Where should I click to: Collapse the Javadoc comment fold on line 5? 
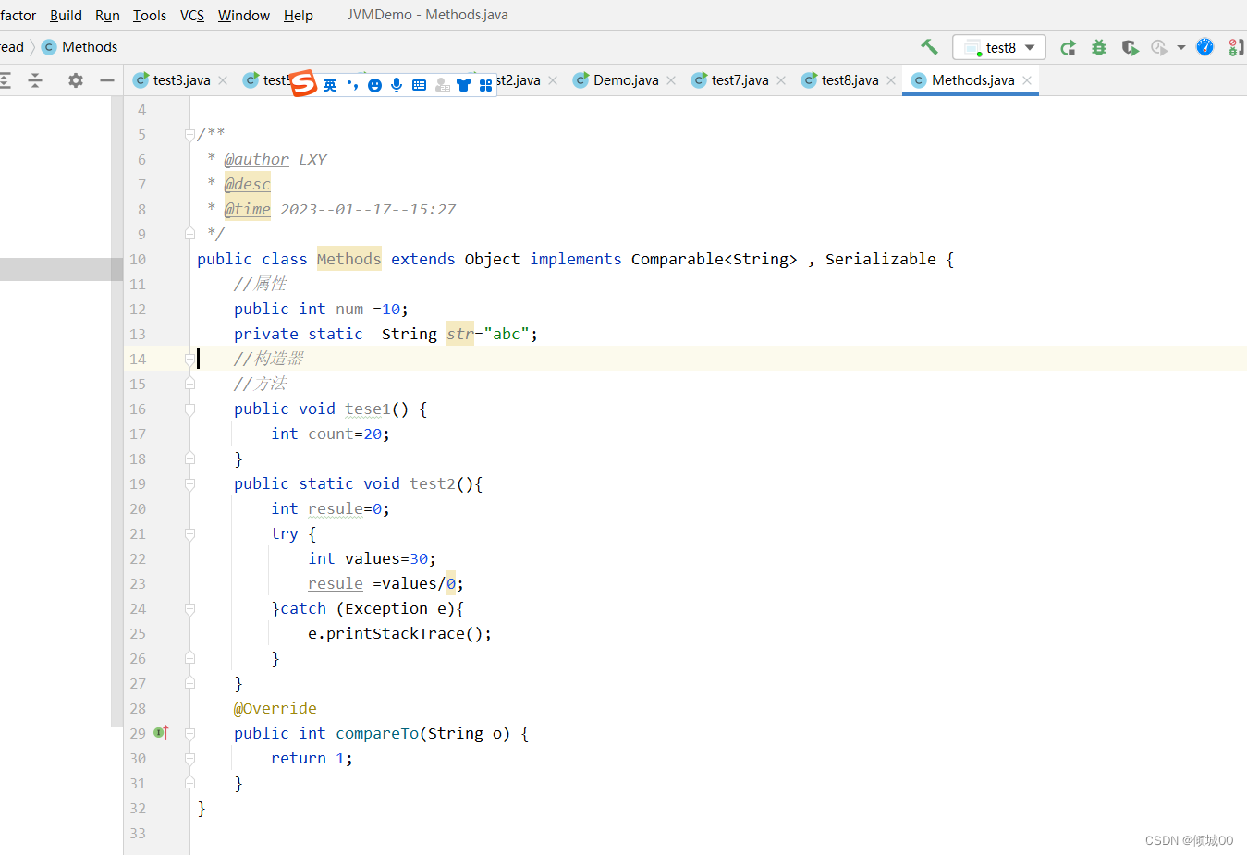coord(189,134)
